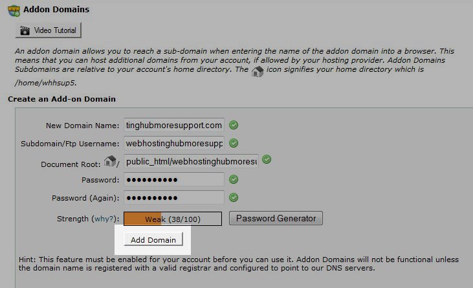Focus the first Password field
Screen dimensions: 473x288
point(173,179)
